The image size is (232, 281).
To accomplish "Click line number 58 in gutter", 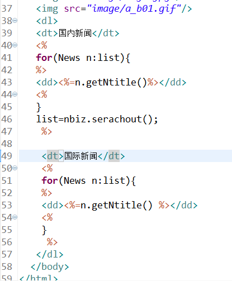I will tap(7, 266).
